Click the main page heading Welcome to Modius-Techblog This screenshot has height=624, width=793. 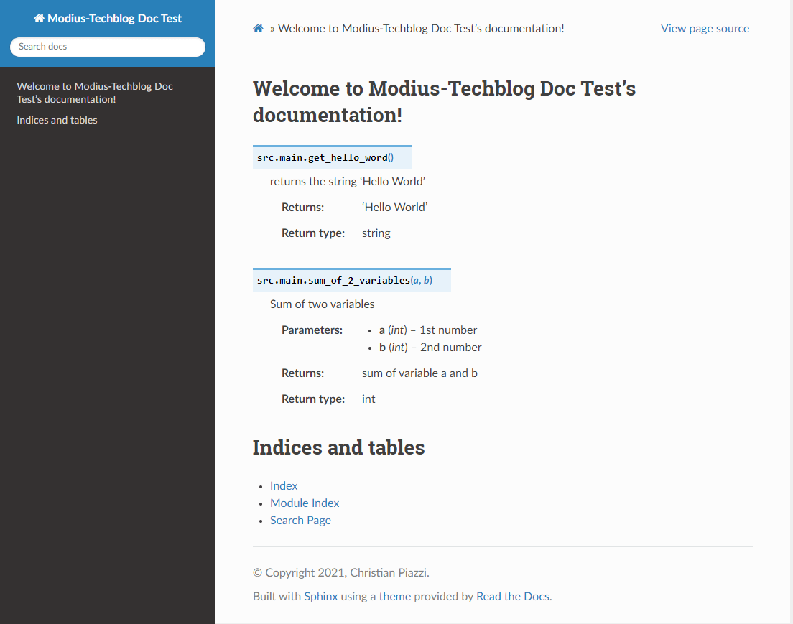[x=444, y=102]
